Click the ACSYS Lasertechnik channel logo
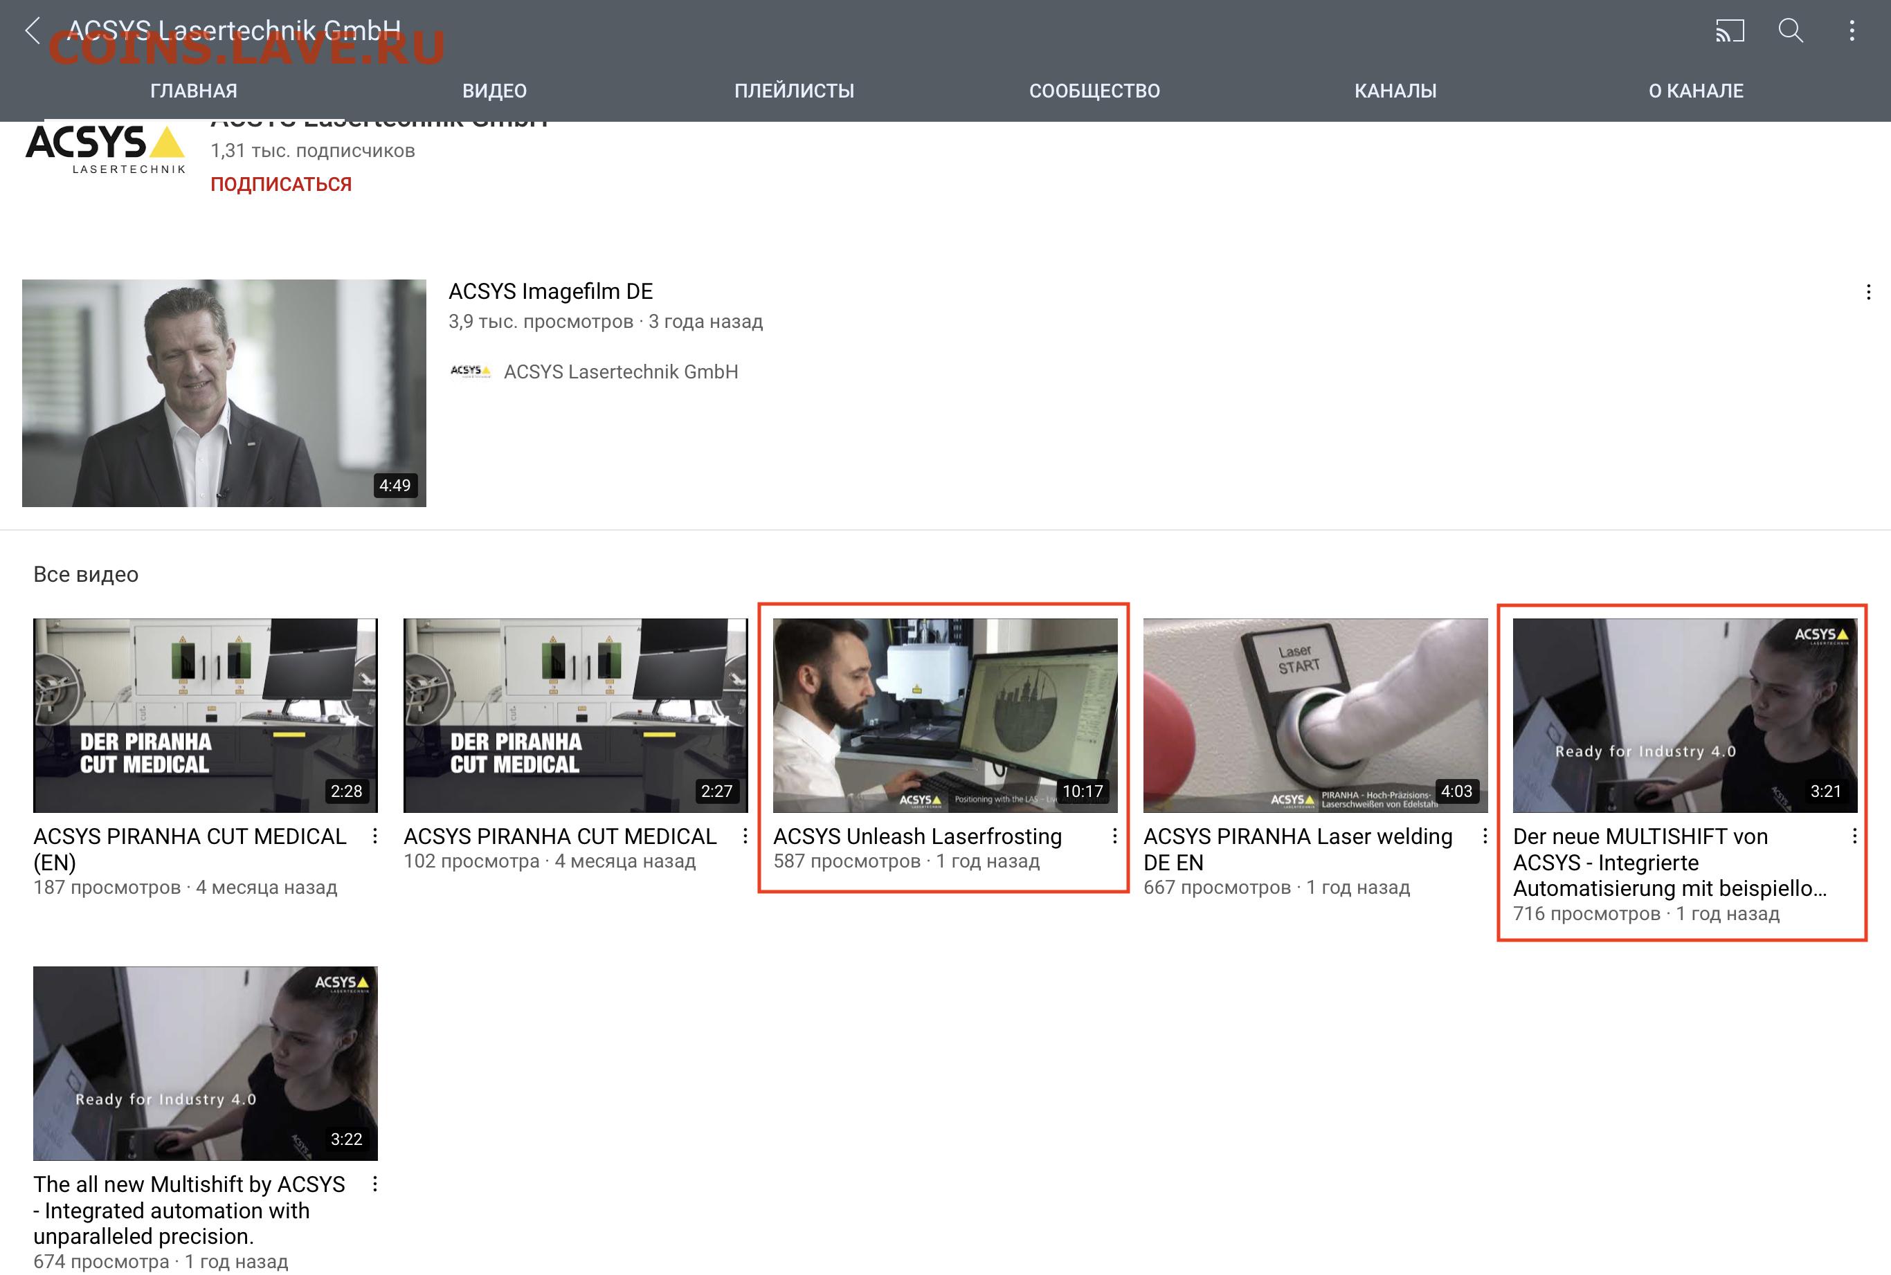This screenshot has width=1891, height=1275. click(x=106, y=149)
